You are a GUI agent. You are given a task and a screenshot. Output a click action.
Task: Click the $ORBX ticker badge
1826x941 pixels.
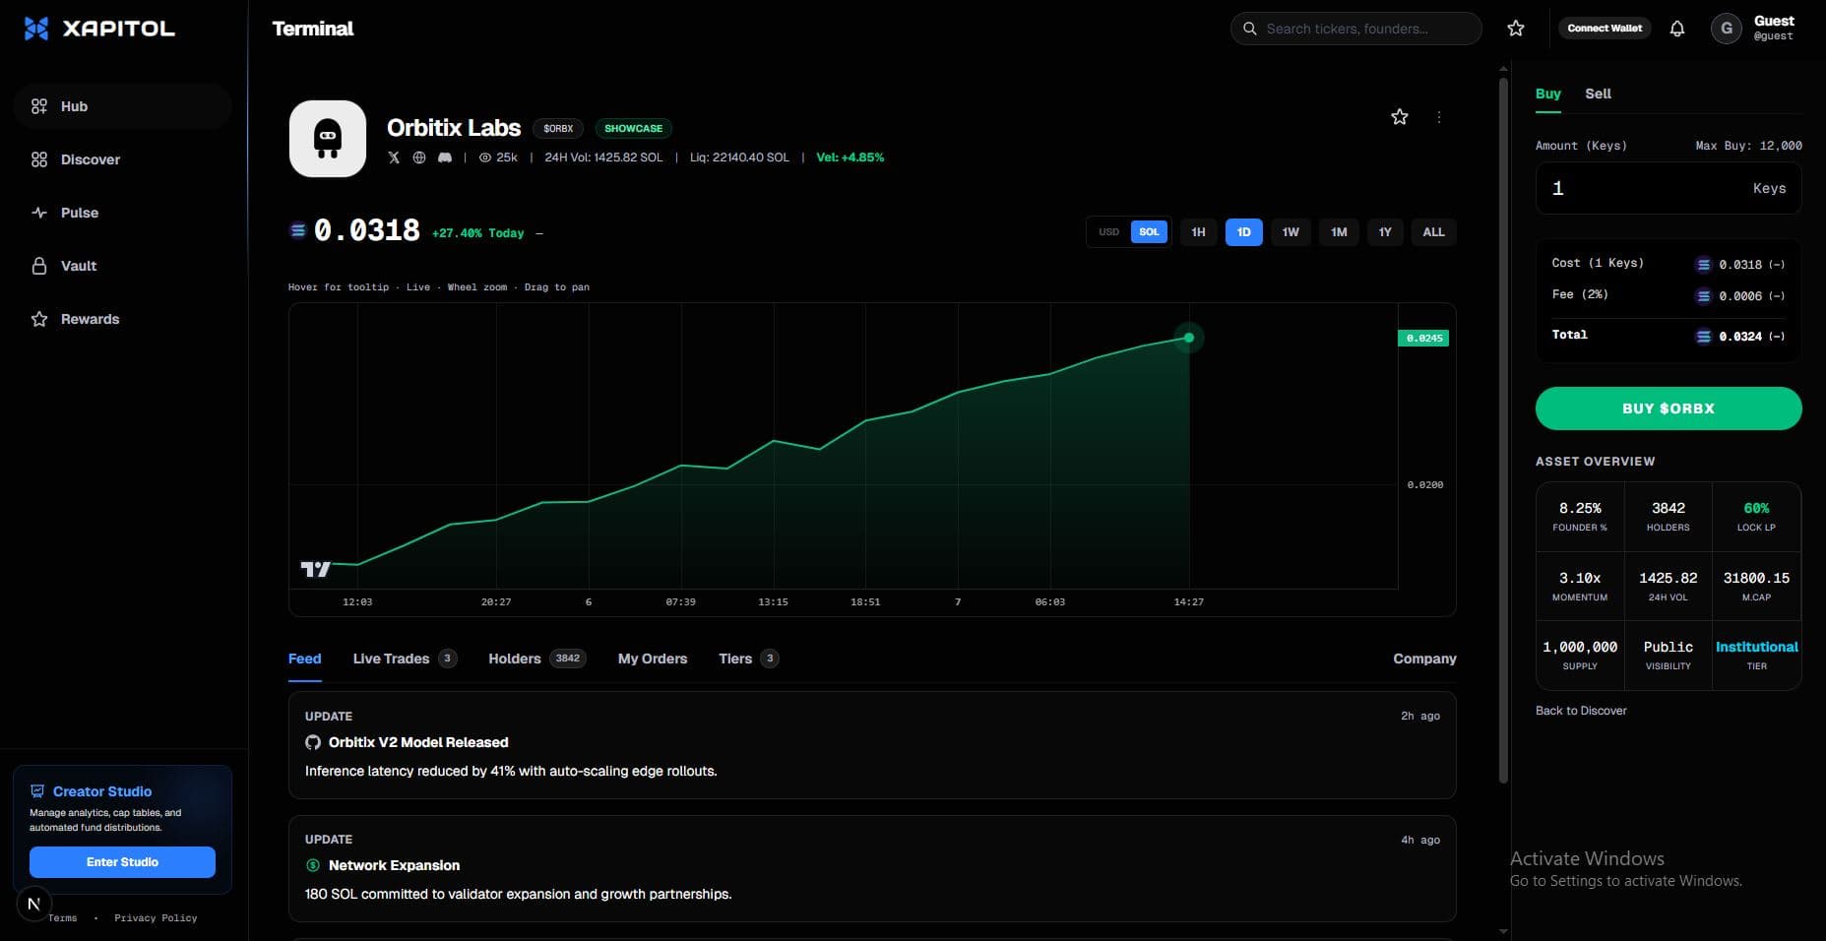pos(558,129)
